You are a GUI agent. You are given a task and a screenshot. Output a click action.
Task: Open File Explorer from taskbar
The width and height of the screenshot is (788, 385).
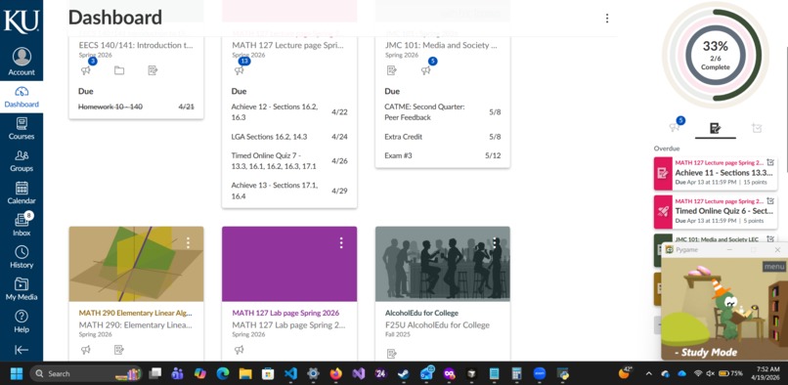[x=245, y=373]
